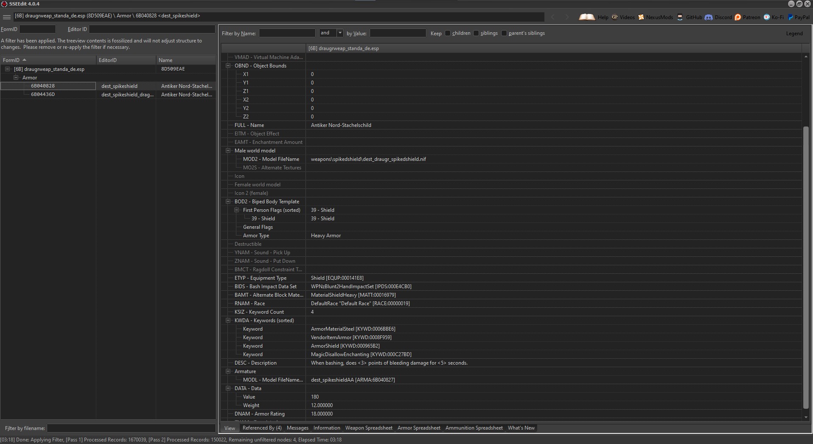This screenshot has height=444, width=813.
Task: Open the hamburger main menu
Action: click(7, 17)
